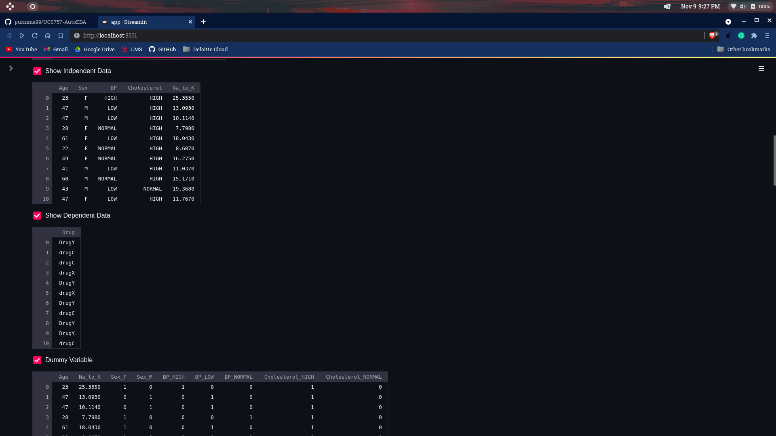Open the browser main menu
This screenshot has height=436, width=776.
pos(767,36)
